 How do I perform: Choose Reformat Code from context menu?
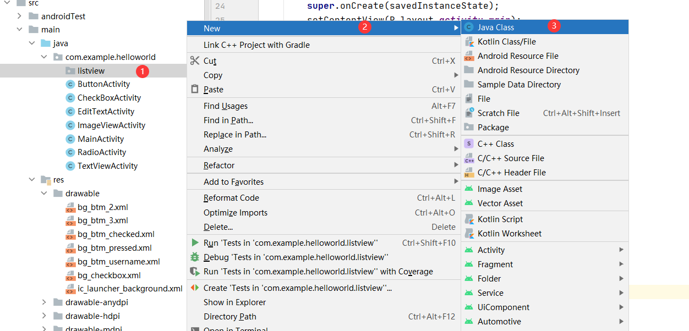click(x=231, y=198)
